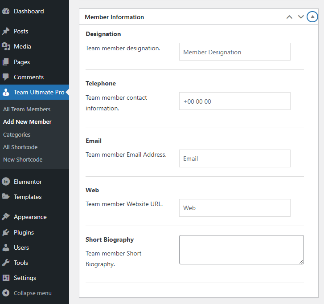Move Member Information panel down
The image size is (324, 304).
(301, 17)
